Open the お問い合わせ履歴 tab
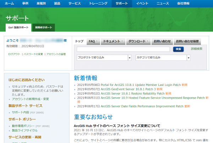Image resolution: width=213 pixels, height=143 pixels. (x=187, y=41)
